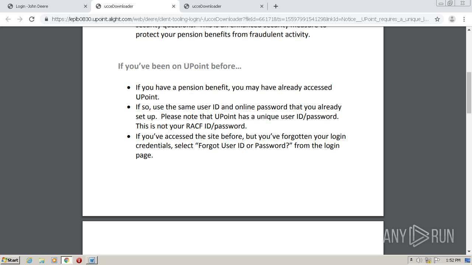Screen dimensions: 472x265
Task: Switch to the Login - John Deere tab
Action: click(46, 6)
